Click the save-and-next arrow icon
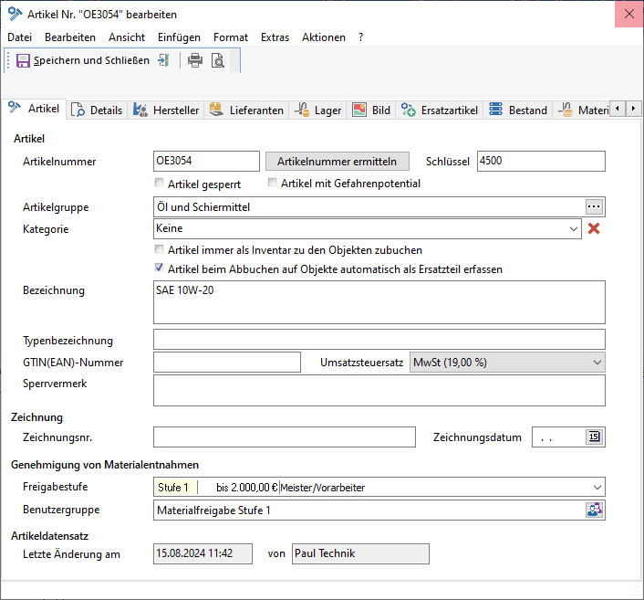Image resolution: width=644 pixels, height=600 pixels. (163, 60)
